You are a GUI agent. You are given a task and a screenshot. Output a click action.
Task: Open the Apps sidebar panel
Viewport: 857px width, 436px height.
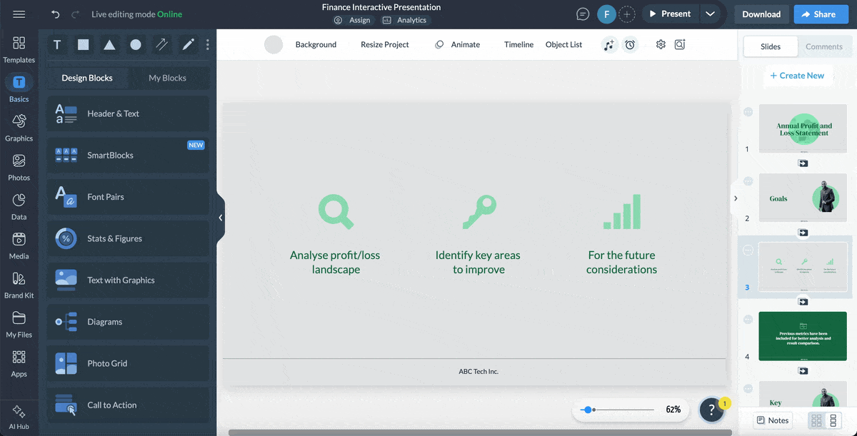click(19, 363)
